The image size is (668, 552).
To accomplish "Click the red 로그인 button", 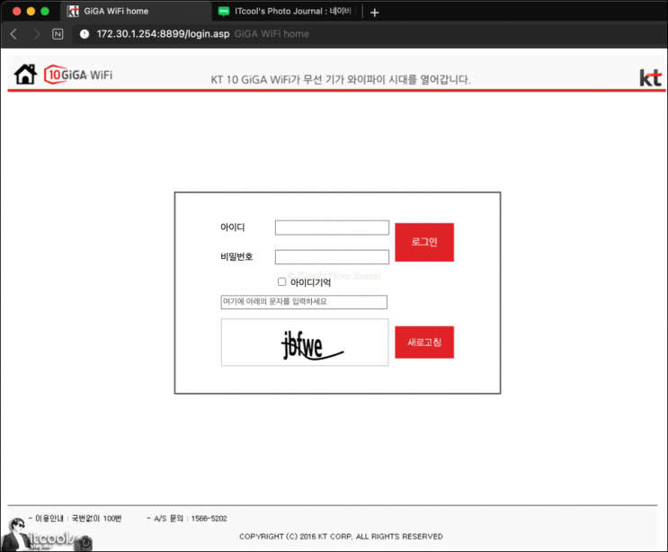I will click(x=424, y=242).
